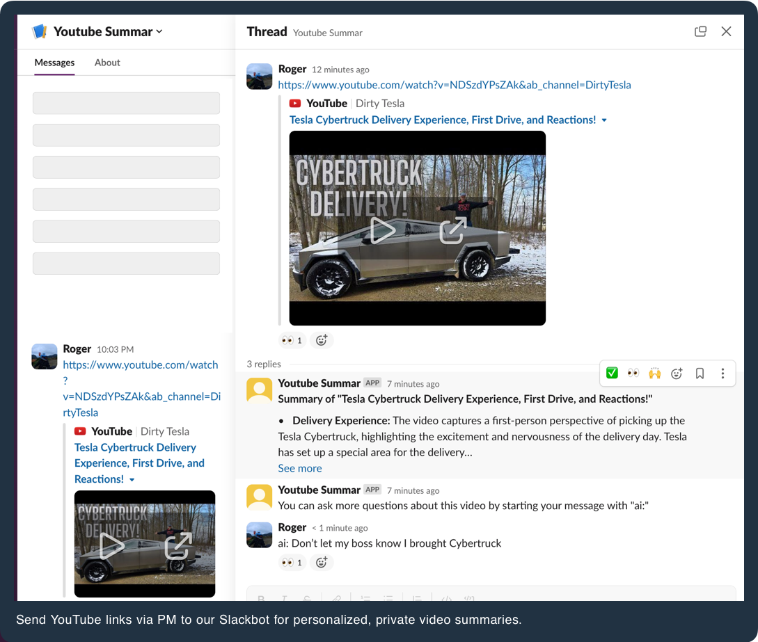Expand summary with See more
Screen dimensions: 758x642
[300, 468]
